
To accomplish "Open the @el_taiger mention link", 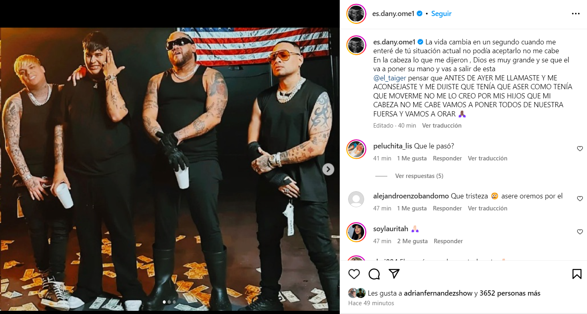I will click(390, 78).
